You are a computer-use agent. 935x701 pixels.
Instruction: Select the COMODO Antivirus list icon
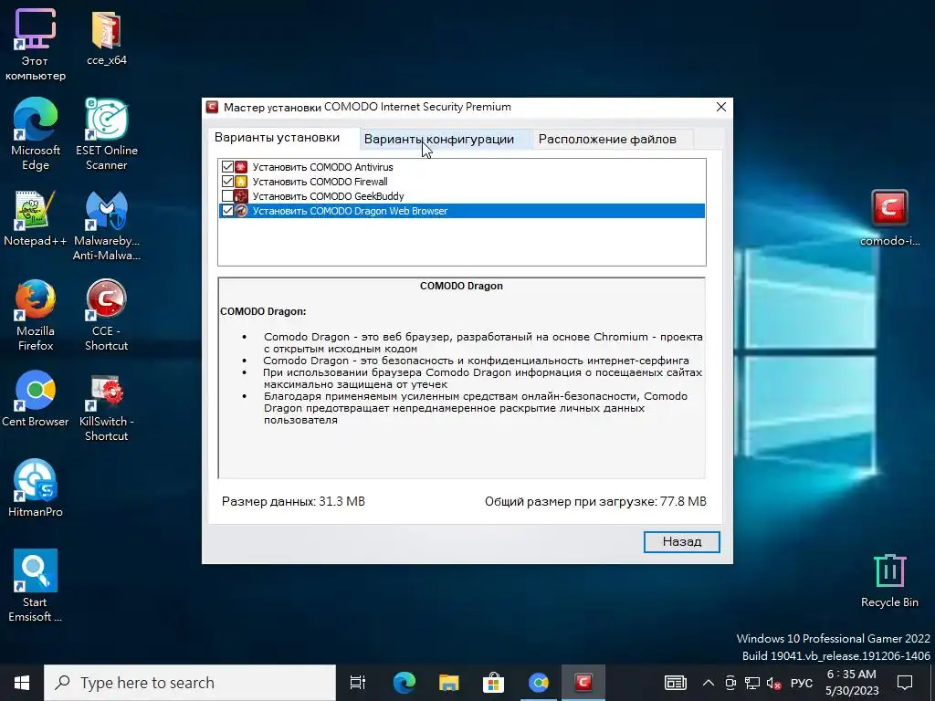tap(241, 167)
